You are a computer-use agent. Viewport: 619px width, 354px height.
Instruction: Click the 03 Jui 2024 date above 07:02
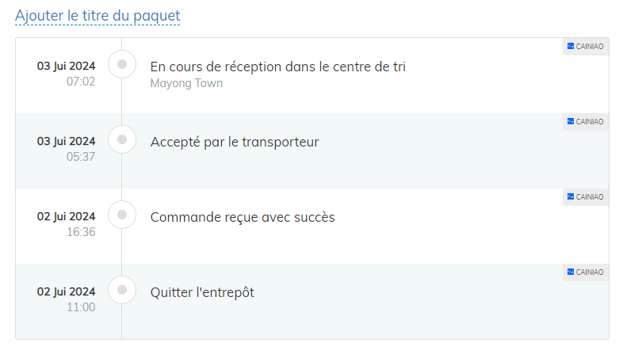click(x=66, y=66)
